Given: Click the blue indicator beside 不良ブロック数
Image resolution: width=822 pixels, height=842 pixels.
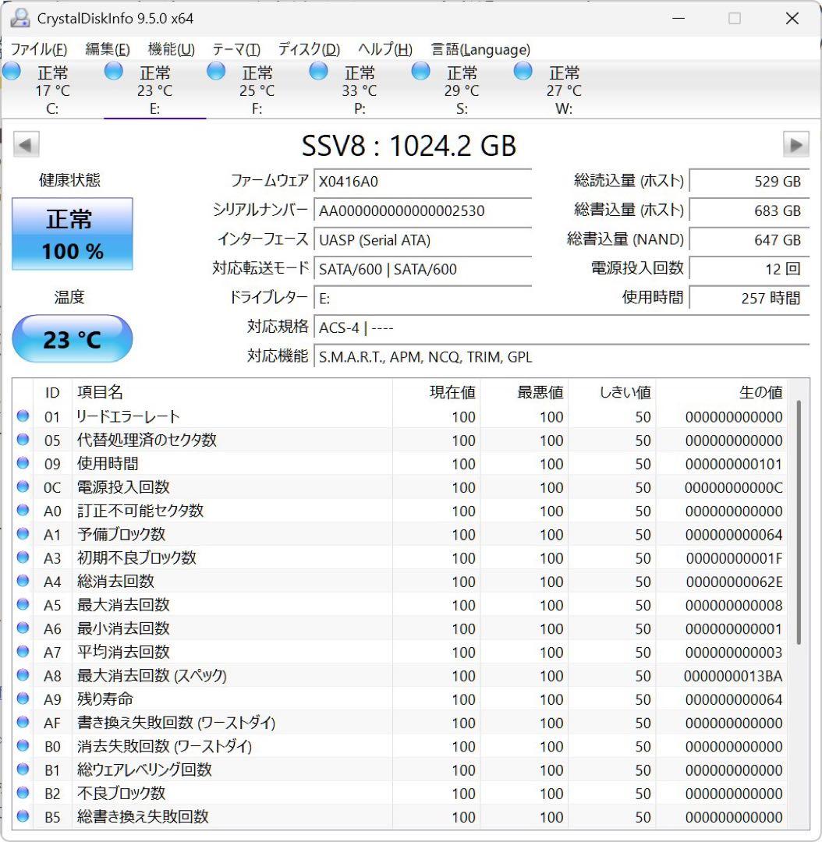Looking at the screenshot, I should pyautogui.click(x=23, y=793).
